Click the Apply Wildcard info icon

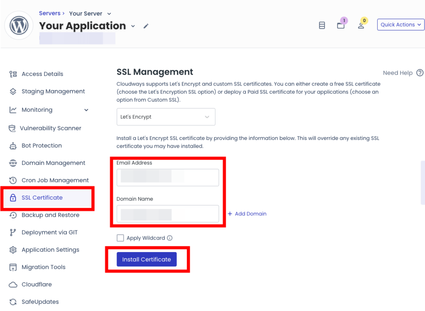169,238
